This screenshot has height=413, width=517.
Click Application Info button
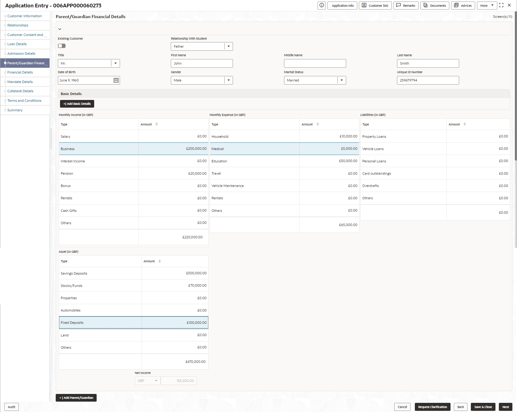[x=343, y=6]
